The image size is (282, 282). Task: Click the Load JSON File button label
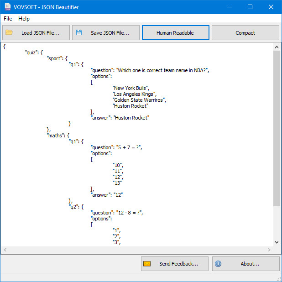pos(41,33)
